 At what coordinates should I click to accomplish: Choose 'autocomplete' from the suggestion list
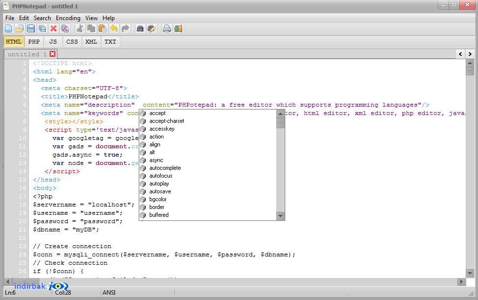(x=208, y=168)
